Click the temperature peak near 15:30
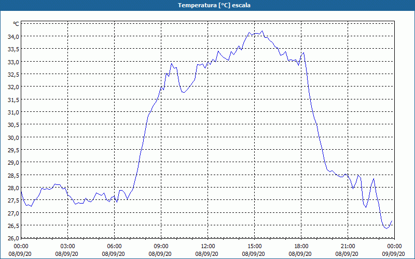415x259 pixels. [262, 31]
